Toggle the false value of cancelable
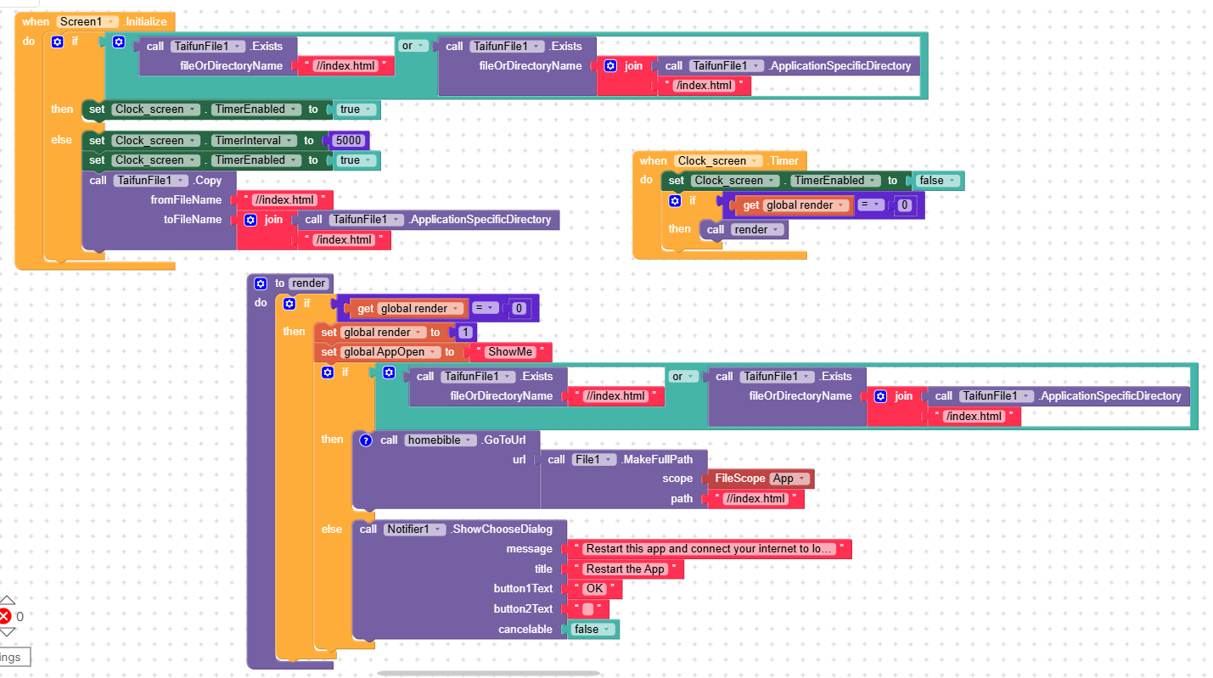This screenshot has height=678, width=1213. click(x=592, y=630)
